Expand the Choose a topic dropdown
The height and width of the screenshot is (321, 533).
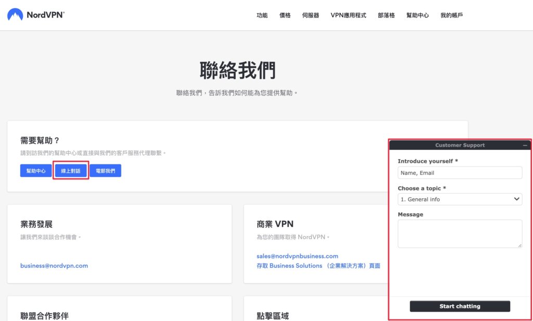[x=460, y=199]
